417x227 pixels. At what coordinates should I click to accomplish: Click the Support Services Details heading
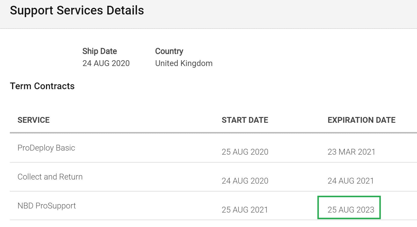(77, 10)
